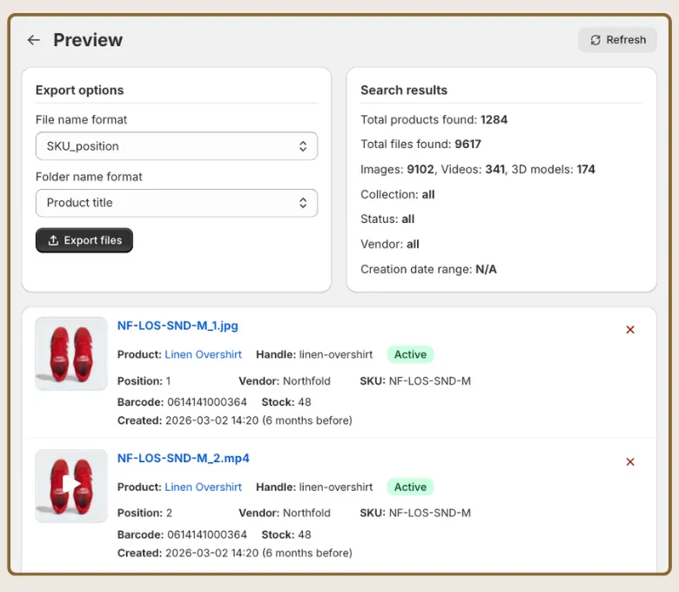Screen dimensions: 679x592
Task: Open the Folder name format dropdown
Action: click(177, 203)
